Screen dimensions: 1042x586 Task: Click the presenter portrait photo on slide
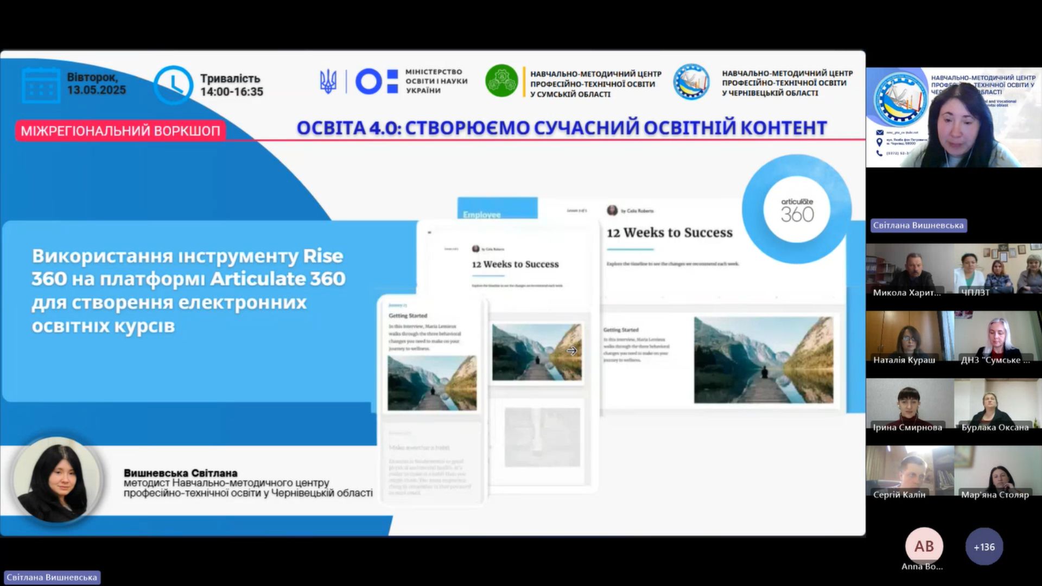click(59, 480)
